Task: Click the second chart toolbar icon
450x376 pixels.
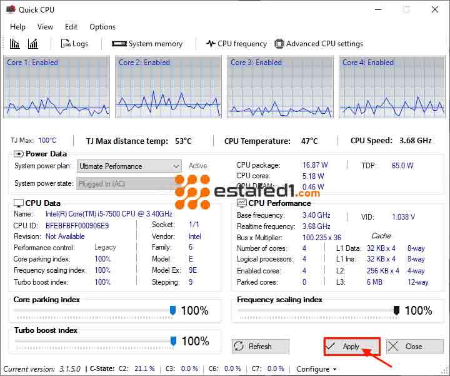Action: pos(33,44)
